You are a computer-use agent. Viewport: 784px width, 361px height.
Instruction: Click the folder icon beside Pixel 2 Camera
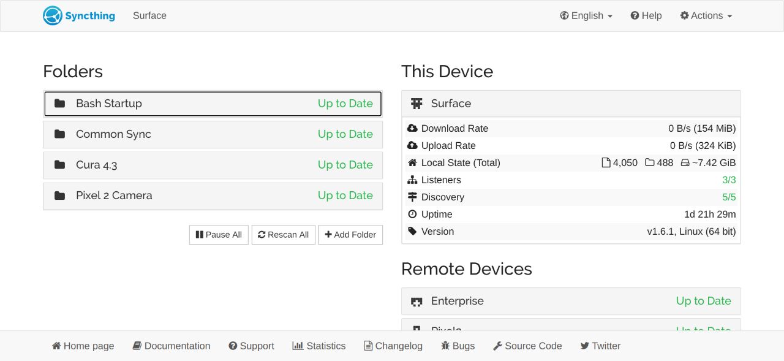point(59,196)
